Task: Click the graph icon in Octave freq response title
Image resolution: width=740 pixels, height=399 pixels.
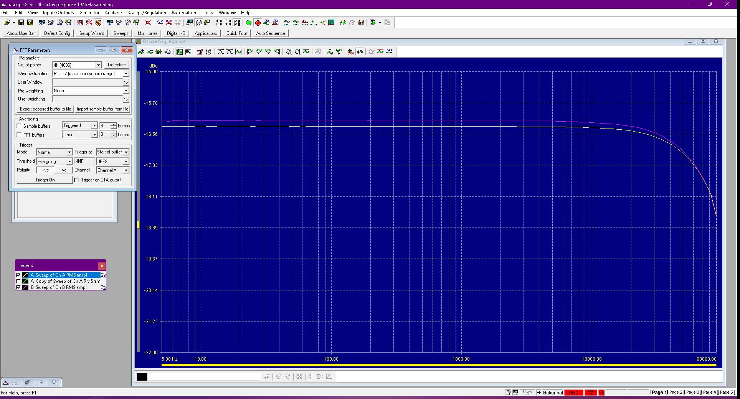Action: [x=139, y=41]
